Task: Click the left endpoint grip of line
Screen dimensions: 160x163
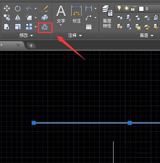Action: 34,123
